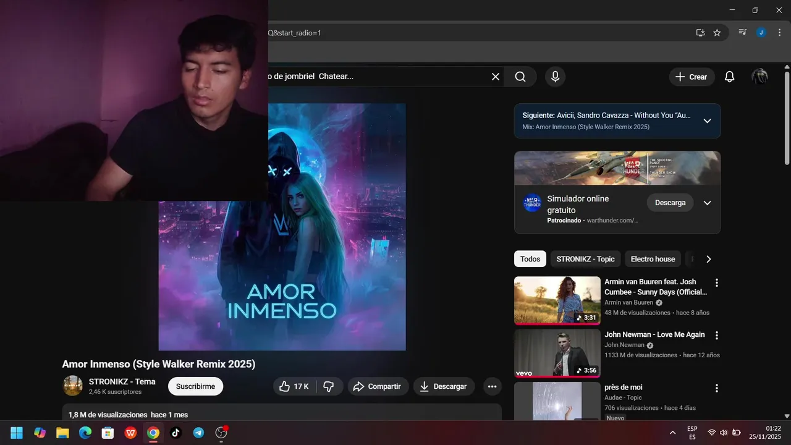Open options for Love Me Again video
791x445 pixels.
(717, 335)
